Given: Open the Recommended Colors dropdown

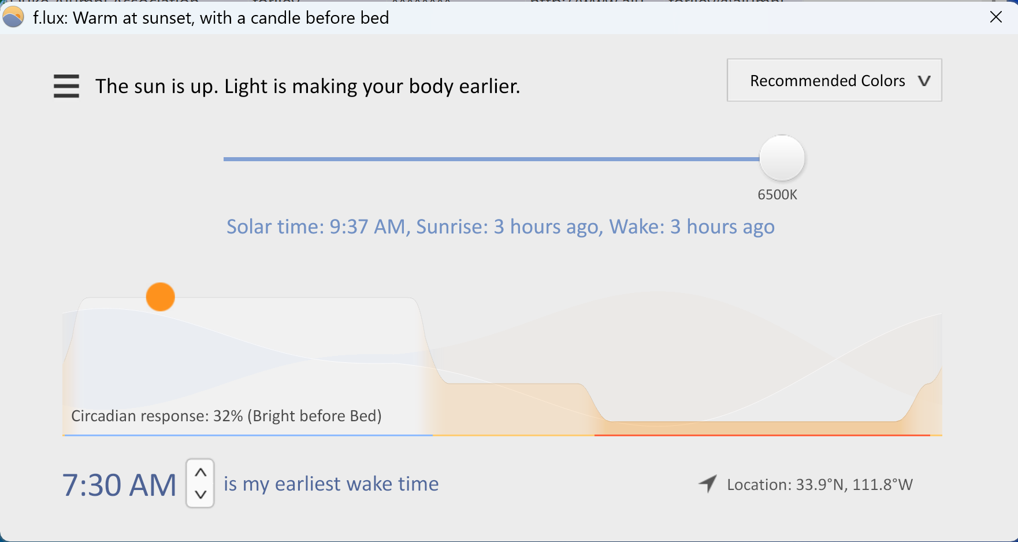Looking at the screenshot, I should click(x=833, y=80).
